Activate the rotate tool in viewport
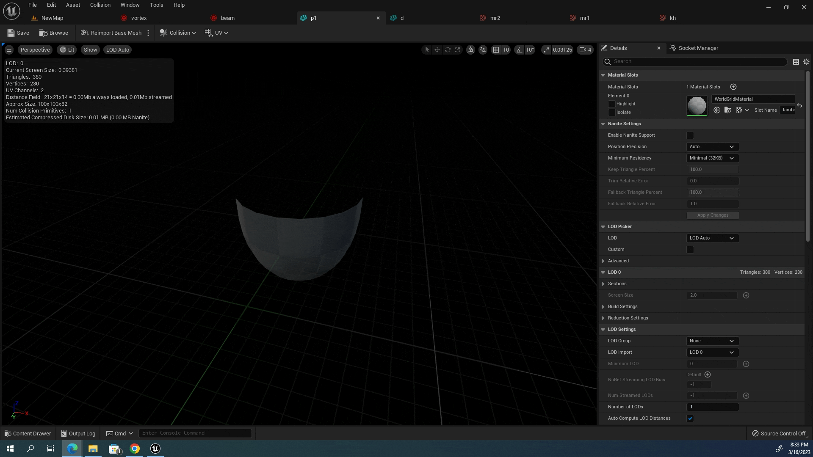The width and height of the screenshot is (813, 457). (x=448, y=50)
